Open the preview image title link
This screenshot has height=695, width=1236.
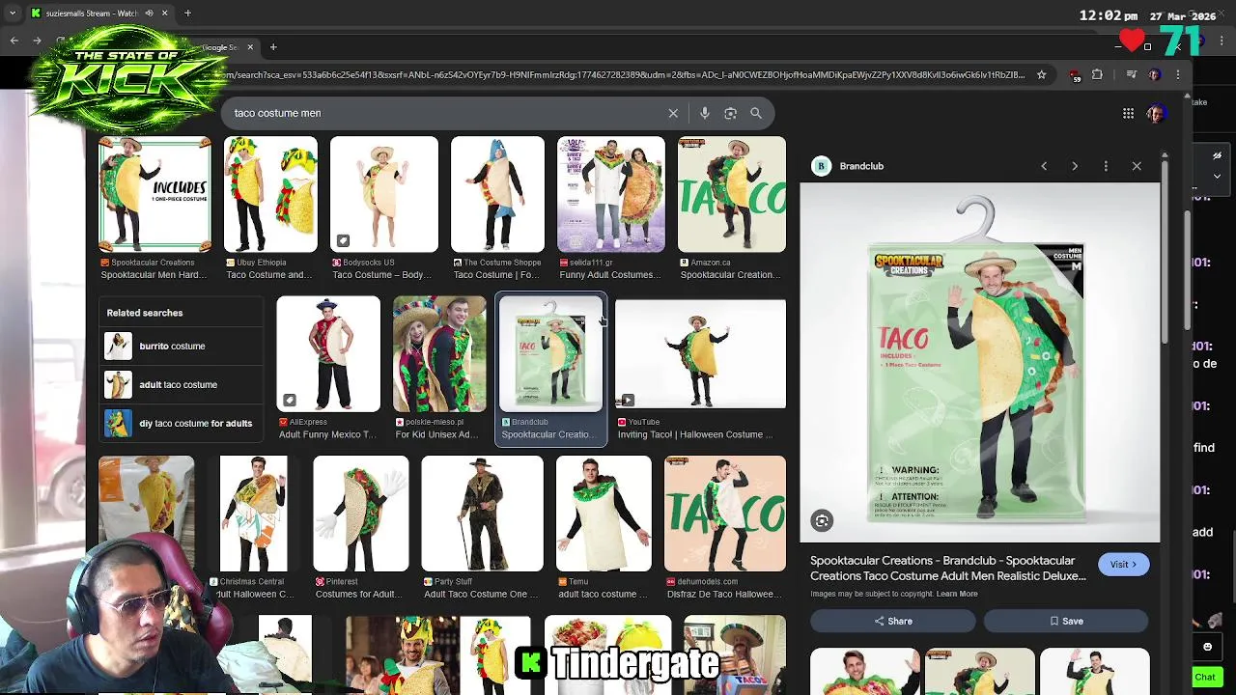point(948,569)
